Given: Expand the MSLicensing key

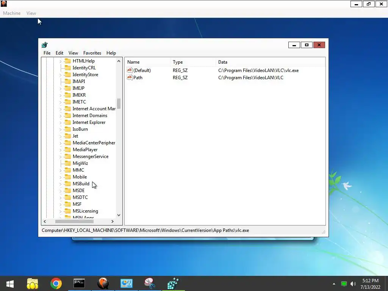Looking at the screenshot, I should tap(60, 211).
